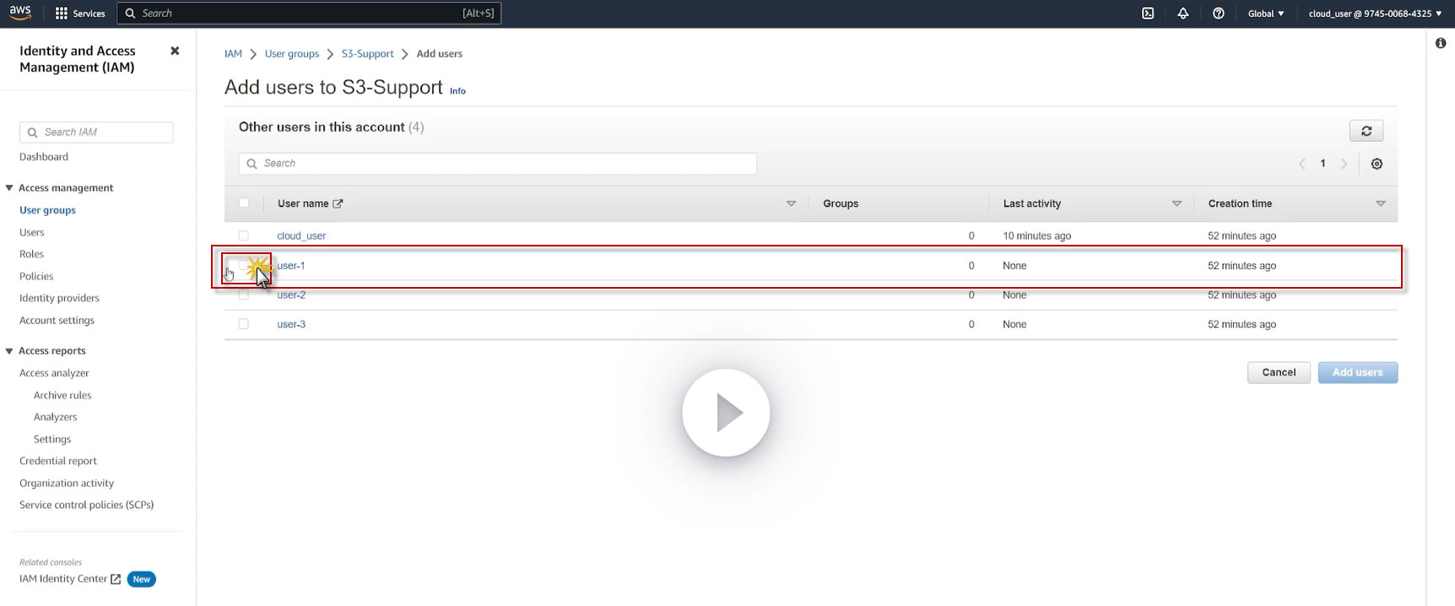Viewport: 1455px width, 606px height.
Task: Open the cloud_user account menu
Action: [1375, 14]
